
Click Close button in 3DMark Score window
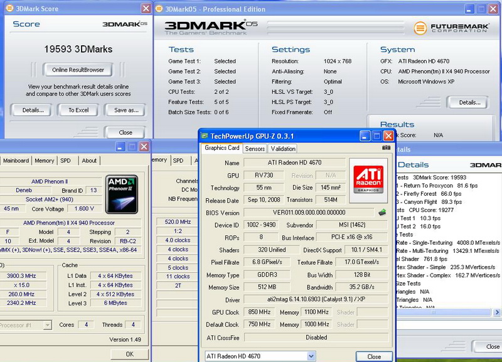point(125,132)
